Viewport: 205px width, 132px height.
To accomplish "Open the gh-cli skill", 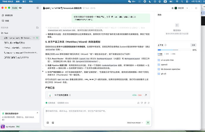I will (x=162, y=74).
